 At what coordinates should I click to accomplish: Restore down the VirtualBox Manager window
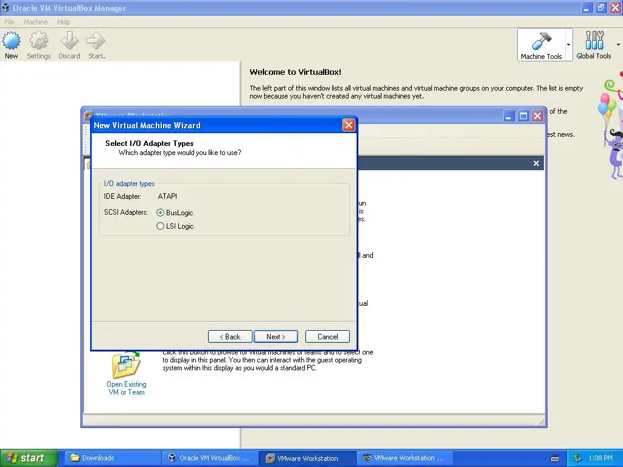pos(600,7)
